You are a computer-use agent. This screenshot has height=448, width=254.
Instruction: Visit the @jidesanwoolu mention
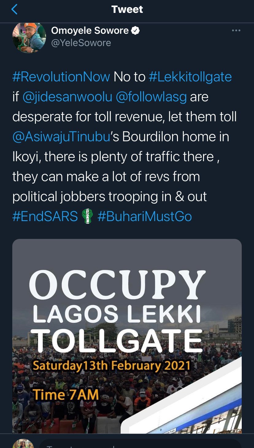coord(67,97)
